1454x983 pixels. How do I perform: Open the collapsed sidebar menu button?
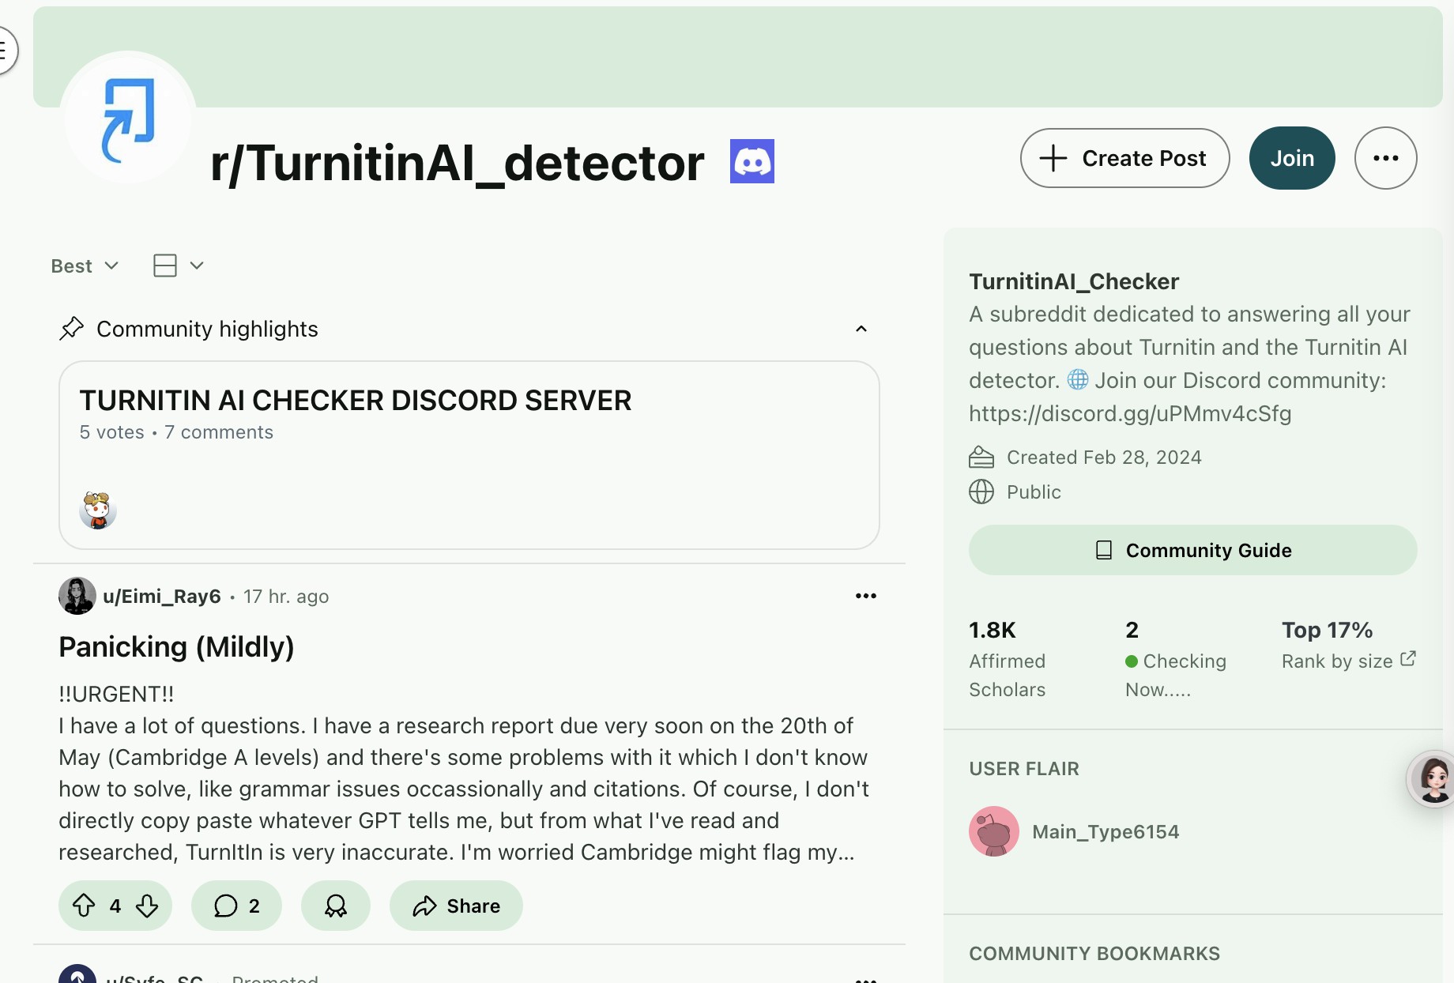click(x=5, y=51)
